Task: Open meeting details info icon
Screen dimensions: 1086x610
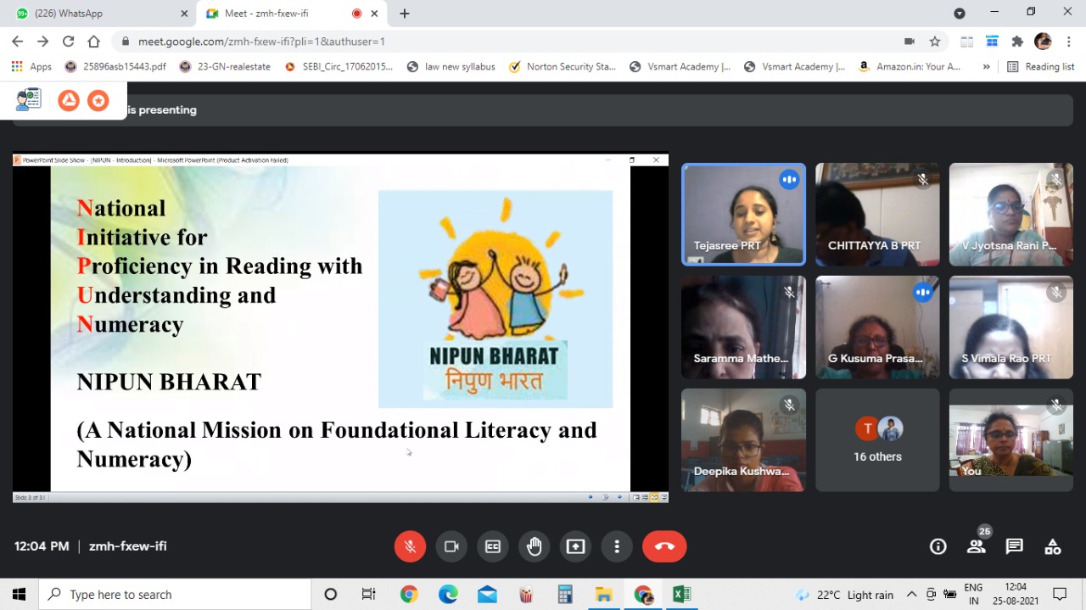Action: point(938,546)
